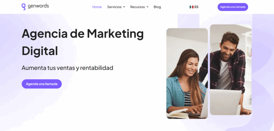Click the word Digital in the headline
The width and height of the screenshot is (274, 131).
coord(40,51)
